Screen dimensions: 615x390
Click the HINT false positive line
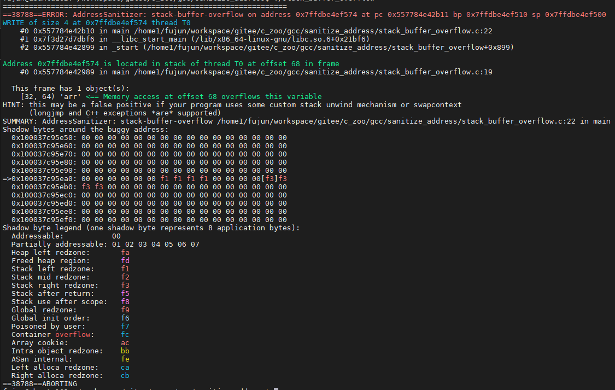pos(232,105)
